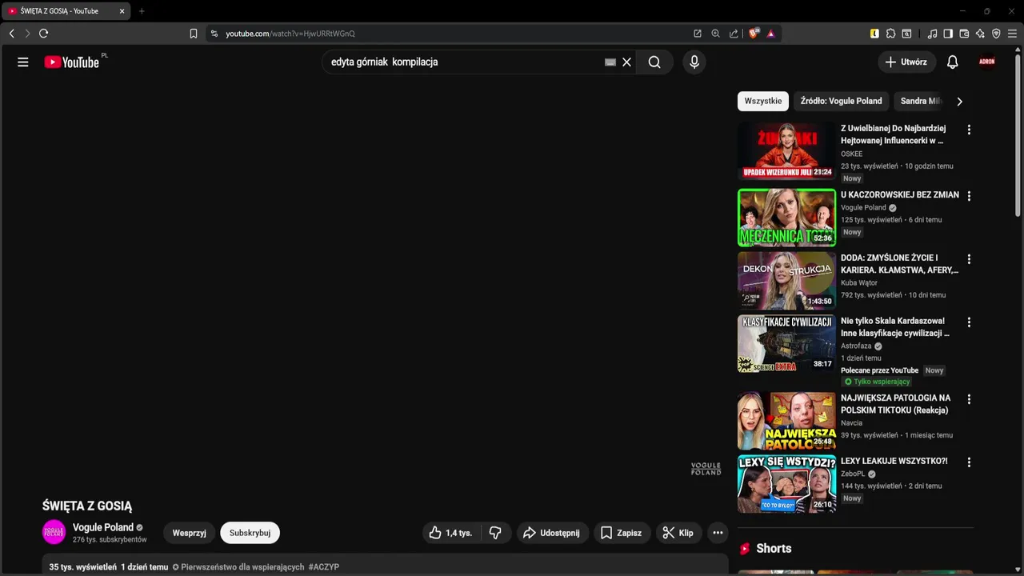Image resolution: width=1024 pixels, height=576 pixels.
Task: View site information icon in address bar
Action: 214,34
